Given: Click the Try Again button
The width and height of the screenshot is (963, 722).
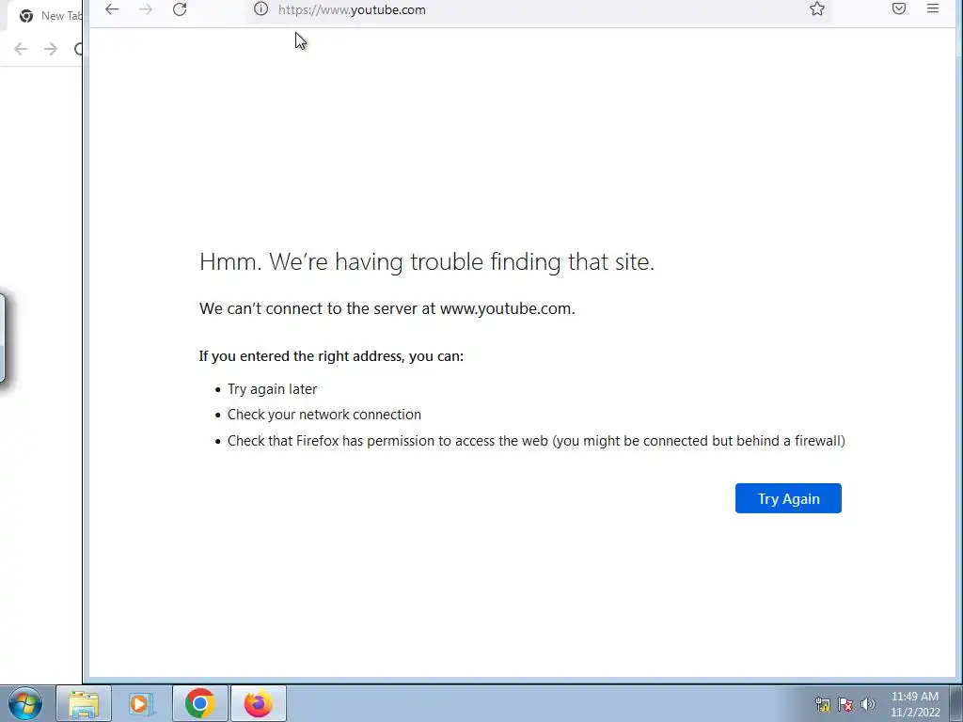Looking at the screenshot, I should coord(788,498).
